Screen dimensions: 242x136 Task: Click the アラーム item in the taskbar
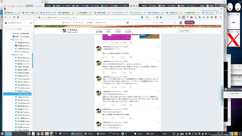pos(64,134)
